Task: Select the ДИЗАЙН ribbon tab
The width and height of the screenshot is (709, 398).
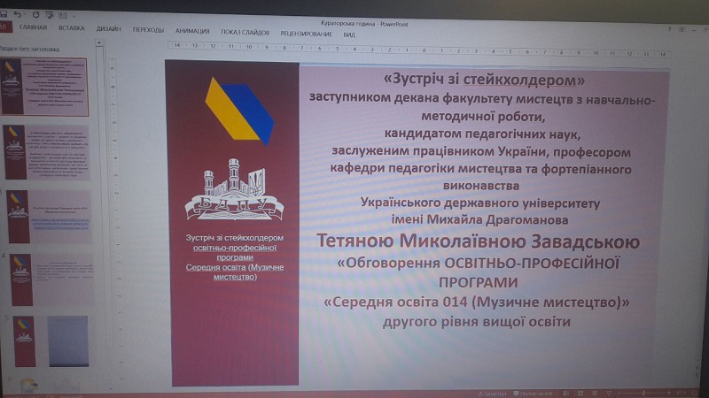Action: tap(108, 29)
